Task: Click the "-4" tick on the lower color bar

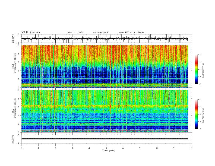Action: [x=200, y=107]
